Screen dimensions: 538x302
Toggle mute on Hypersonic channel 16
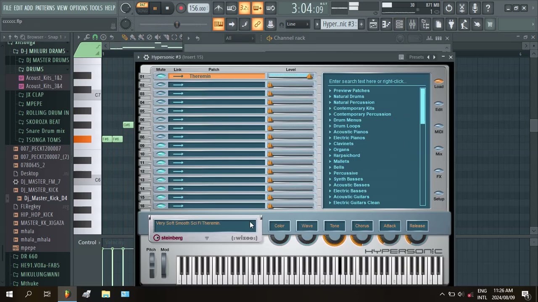tap(161, 206)
